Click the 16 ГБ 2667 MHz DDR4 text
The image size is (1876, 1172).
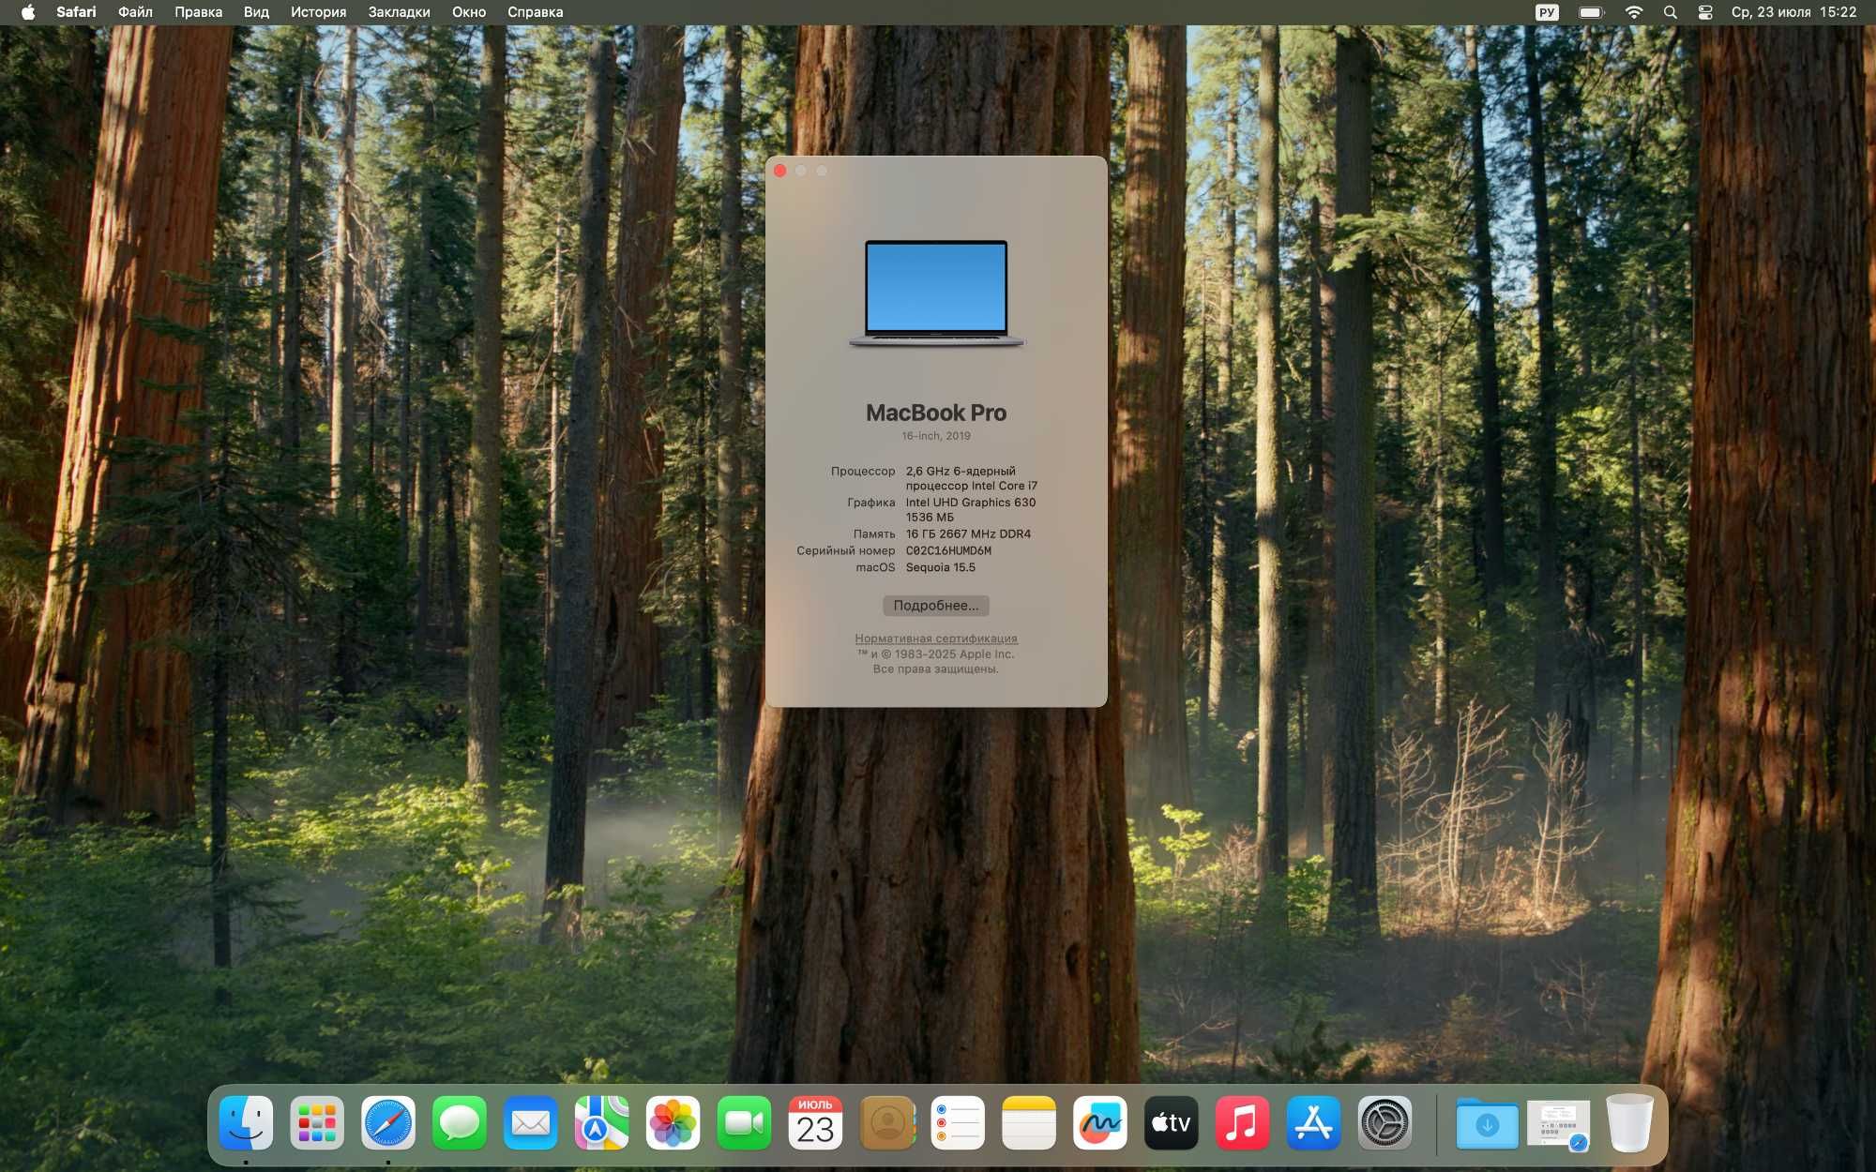tap(968, 534)
